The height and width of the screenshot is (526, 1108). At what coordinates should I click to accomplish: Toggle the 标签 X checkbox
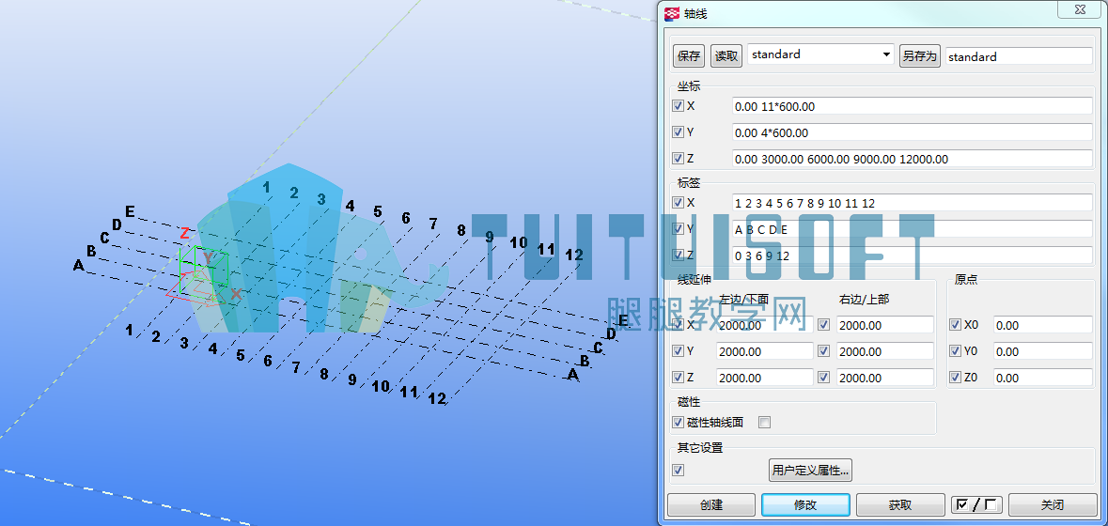point(679,203)
